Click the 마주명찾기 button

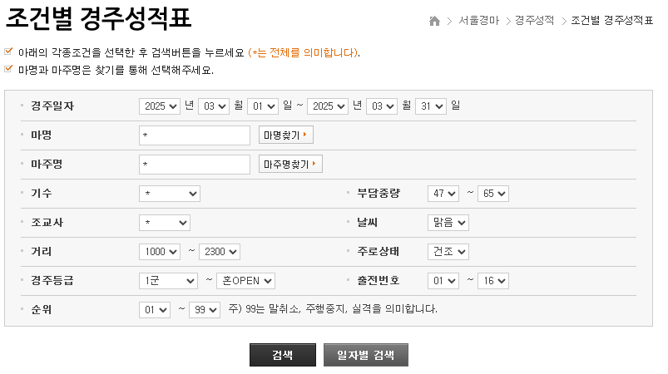click(x=290, y=164)
